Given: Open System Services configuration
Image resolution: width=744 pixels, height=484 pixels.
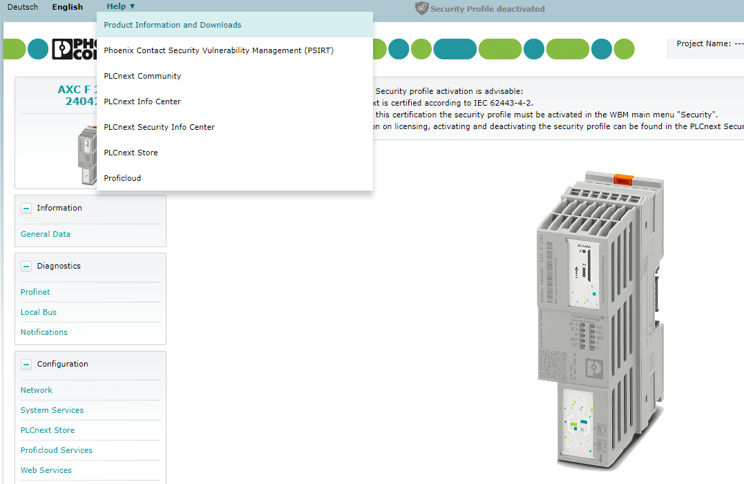Looking at the screenshot, I should pos(52,410).
